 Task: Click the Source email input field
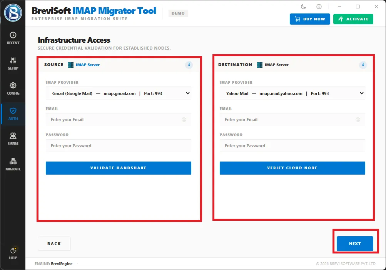(119, 120)
